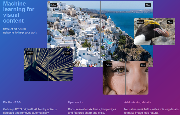Click the 'Machine learning for visual content' heading
Image resolution: width=180 pixels, height=115 pixels.
(19, 12)
